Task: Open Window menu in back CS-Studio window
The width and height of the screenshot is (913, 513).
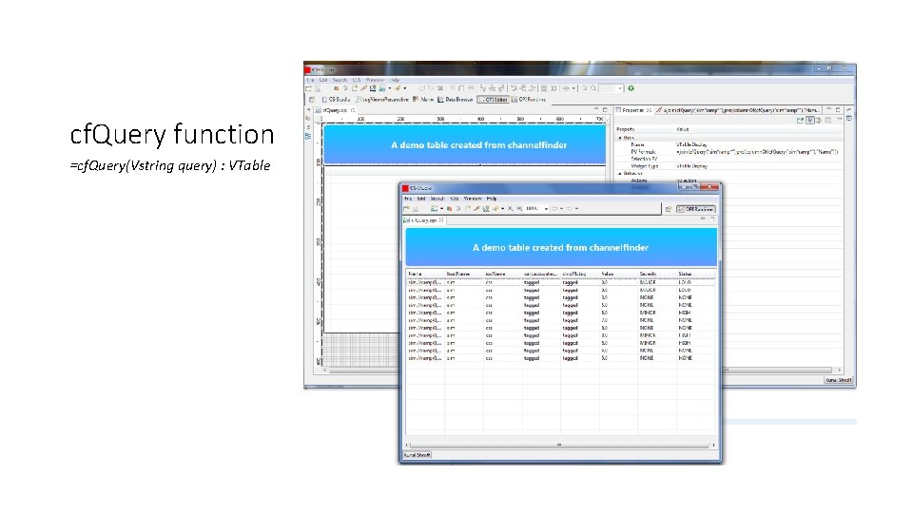Action: [375, 80]
